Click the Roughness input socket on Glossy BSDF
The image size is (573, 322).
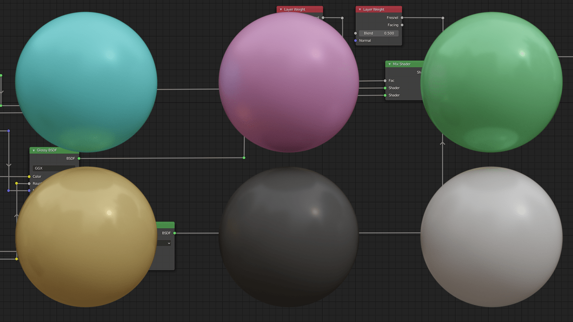point(30,183)
